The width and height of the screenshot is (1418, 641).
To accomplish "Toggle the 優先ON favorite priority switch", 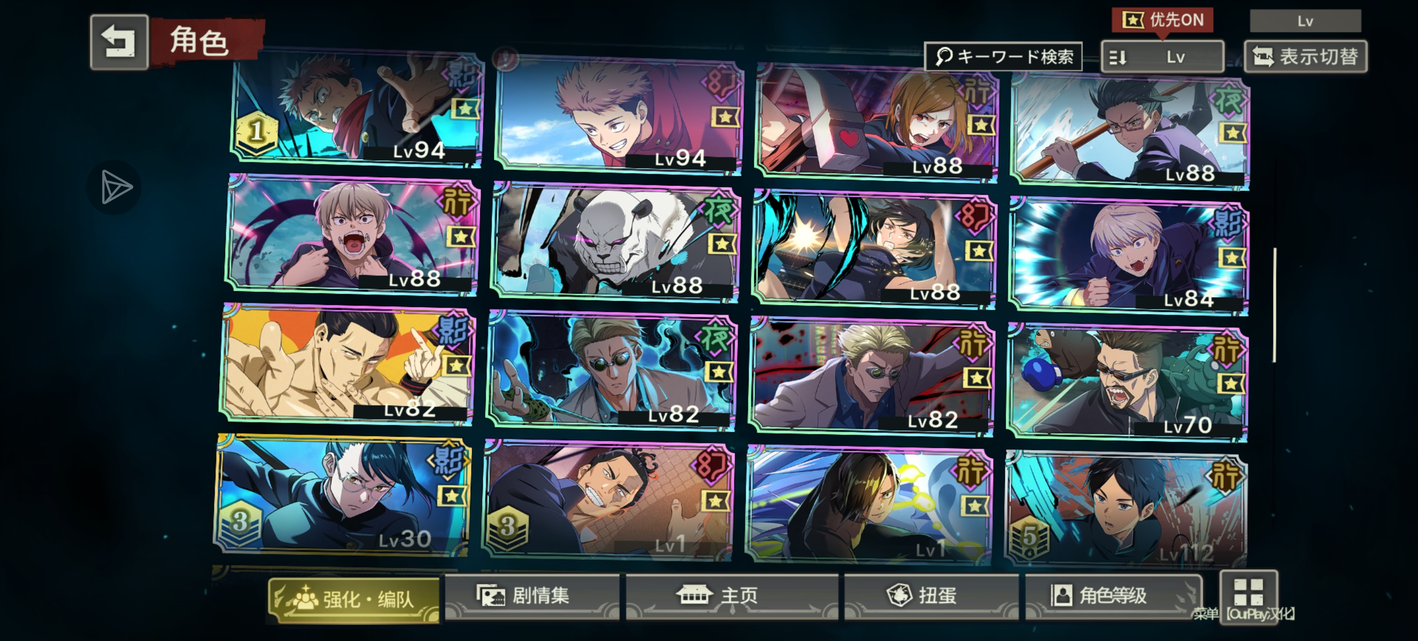I will pyautogui.click(x=1162, y=20).
